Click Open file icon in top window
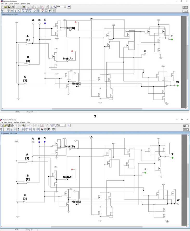Image resolution: width=190 pixels, height=231 pixels. 6,7
